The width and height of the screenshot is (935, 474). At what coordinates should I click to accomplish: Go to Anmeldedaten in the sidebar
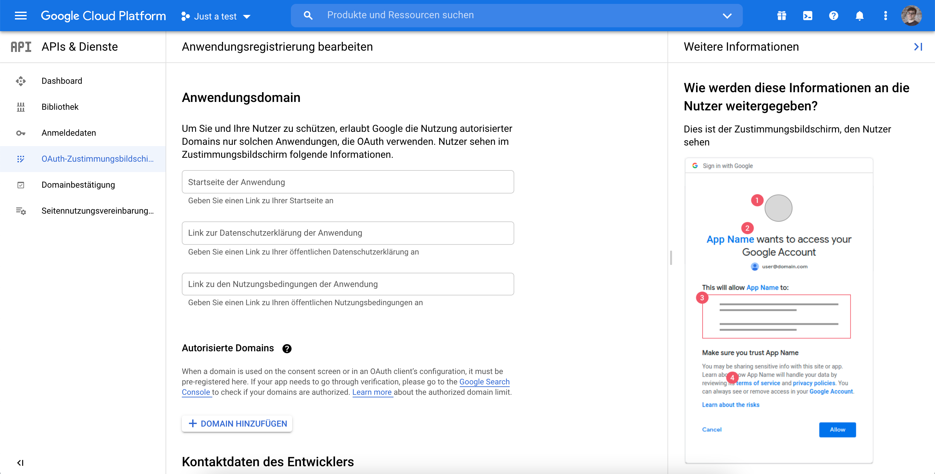point(69,132)
